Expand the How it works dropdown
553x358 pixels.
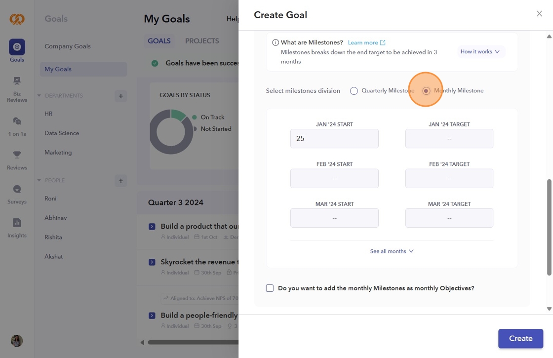tap(480, 52)
